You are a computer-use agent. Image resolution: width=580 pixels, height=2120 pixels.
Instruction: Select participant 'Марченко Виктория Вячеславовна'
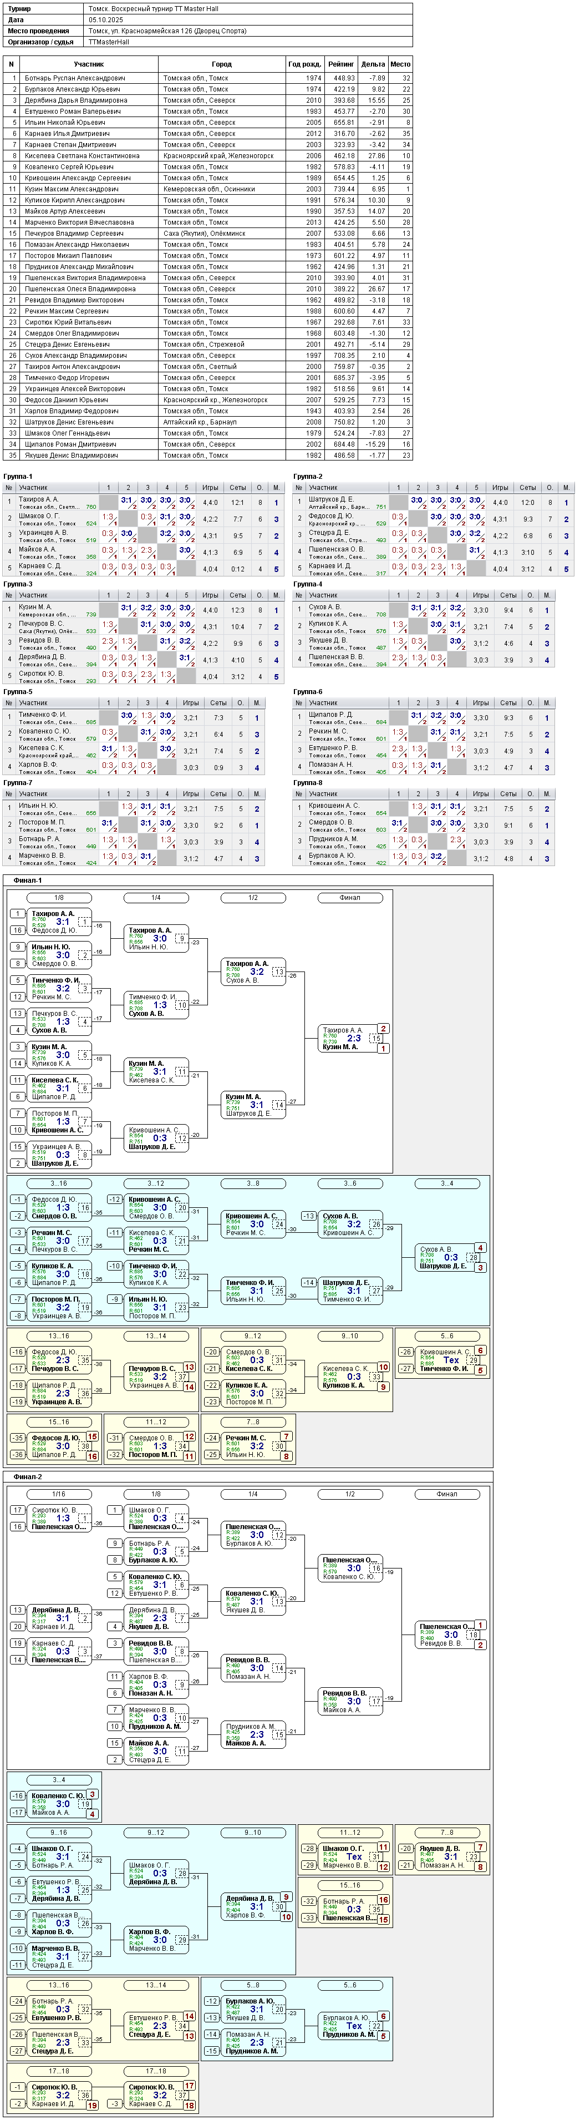(x=79, y=222)
